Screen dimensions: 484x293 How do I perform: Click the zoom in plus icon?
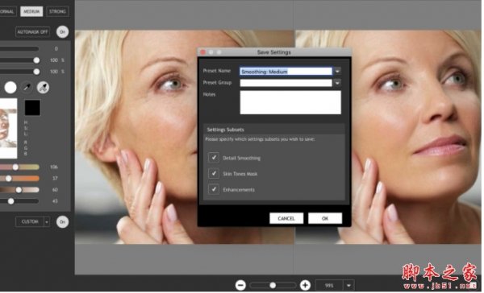pos(306,286)
